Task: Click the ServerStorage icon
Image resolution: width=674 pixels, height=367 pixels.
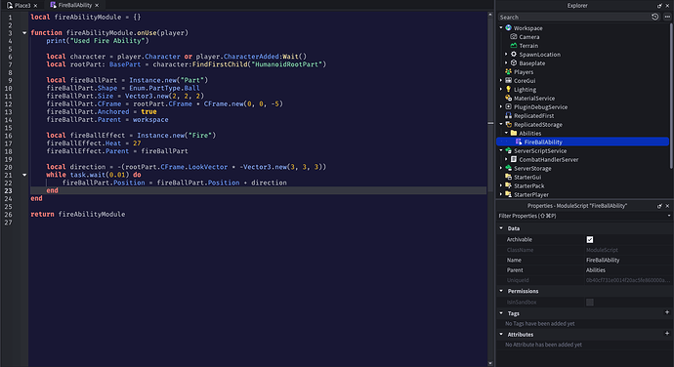Action: click(509, 168)
